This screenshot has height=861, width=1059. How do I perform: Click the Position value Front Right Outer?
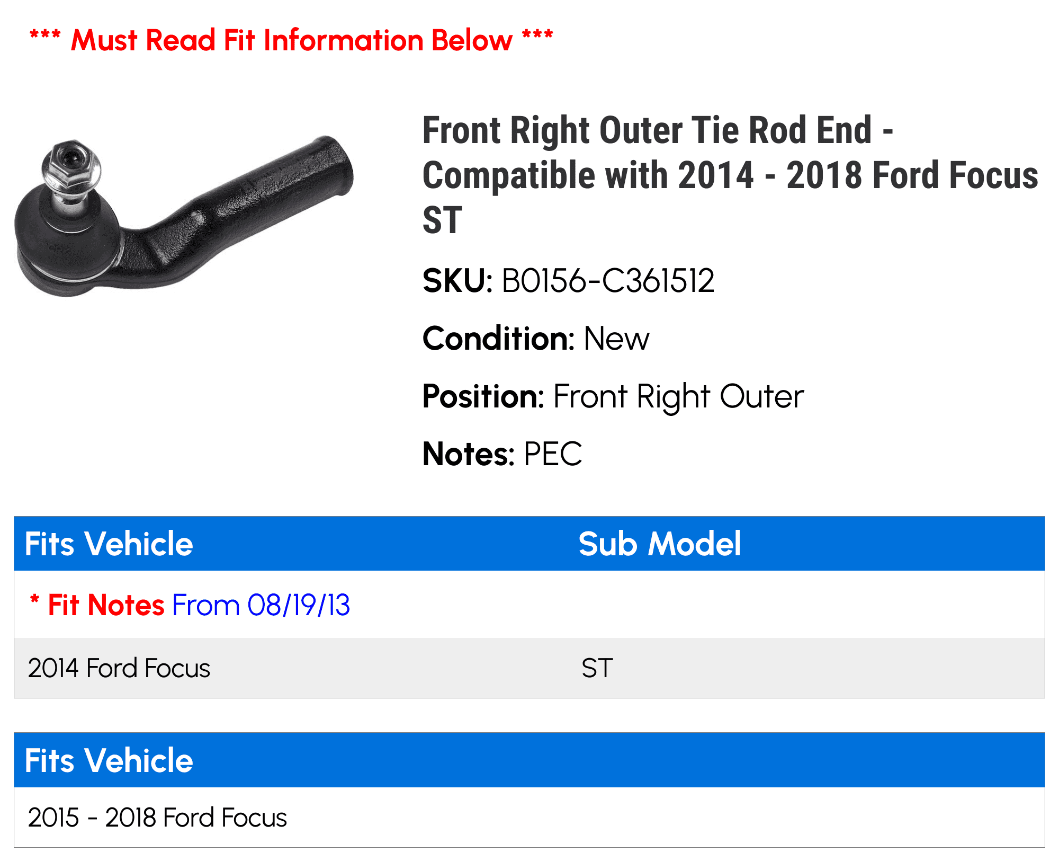(x=678, y=396)
